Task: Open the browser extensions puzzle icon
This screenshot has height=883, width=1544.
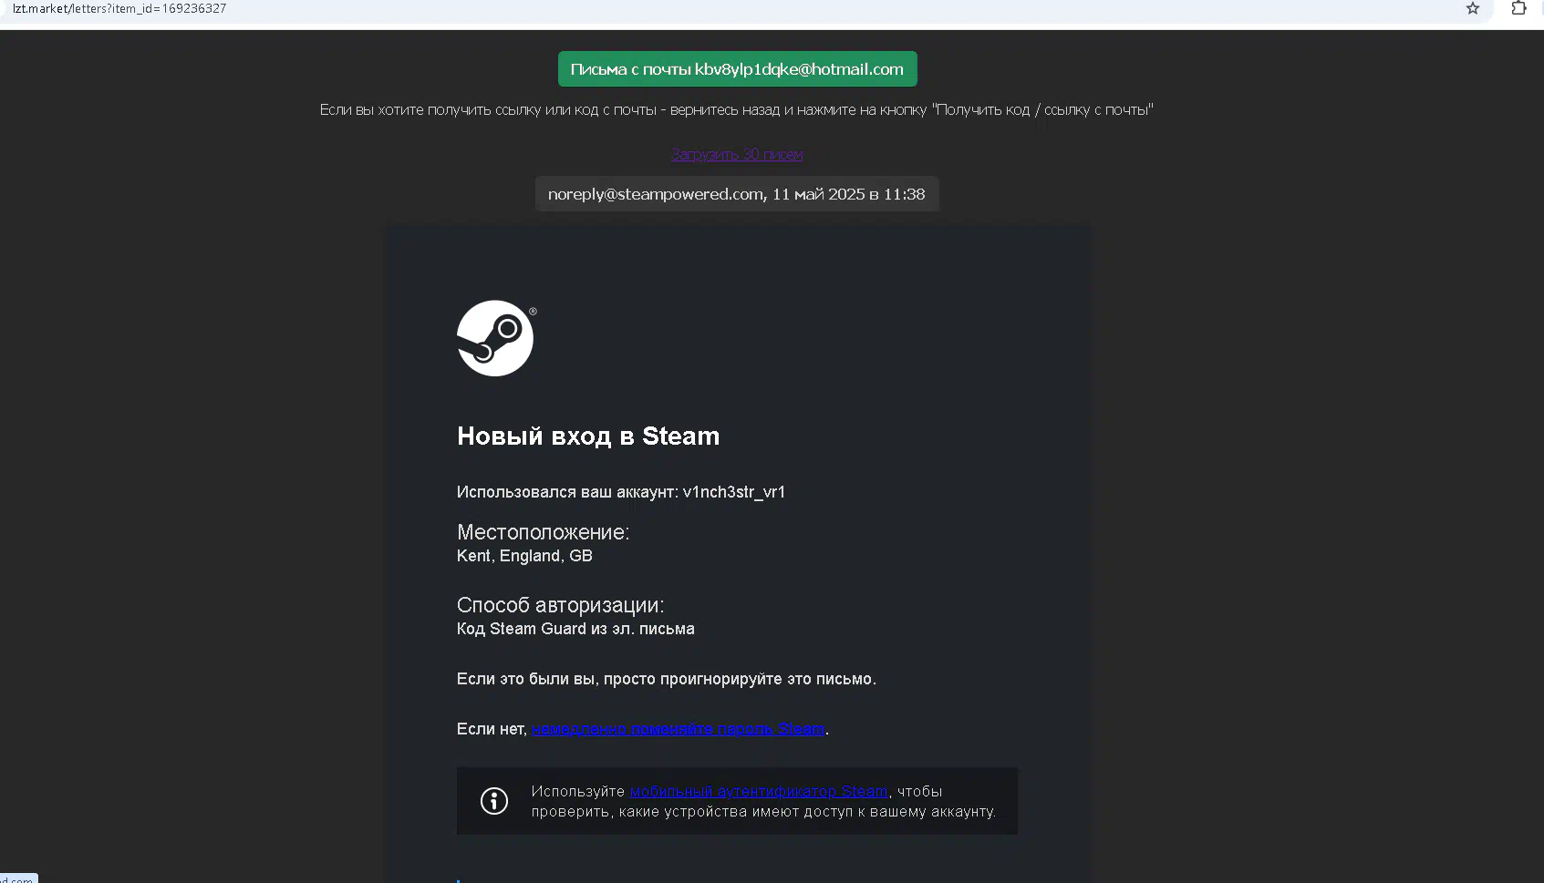Action: [x=1518, y=8]
